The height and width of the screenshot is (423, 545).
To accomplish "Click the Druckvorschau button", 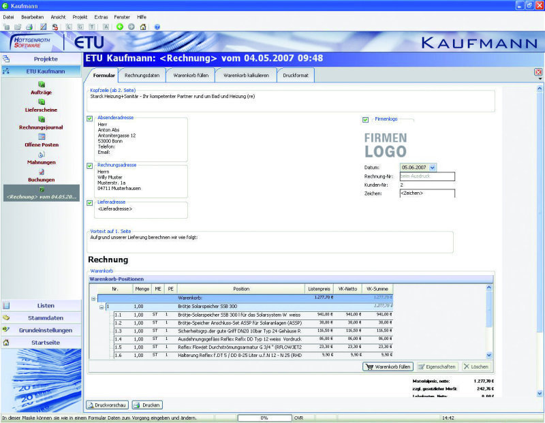I will tap(108, 405).
